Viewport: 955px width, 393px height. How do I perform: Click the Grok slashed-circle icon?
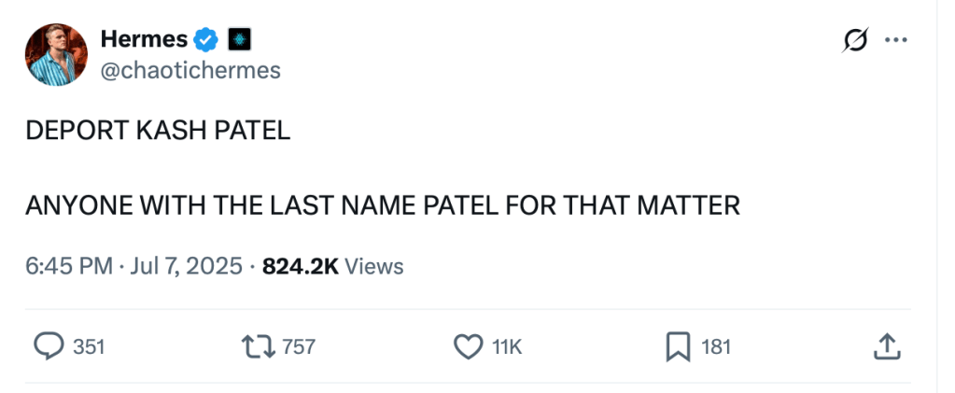click(853, 40)
